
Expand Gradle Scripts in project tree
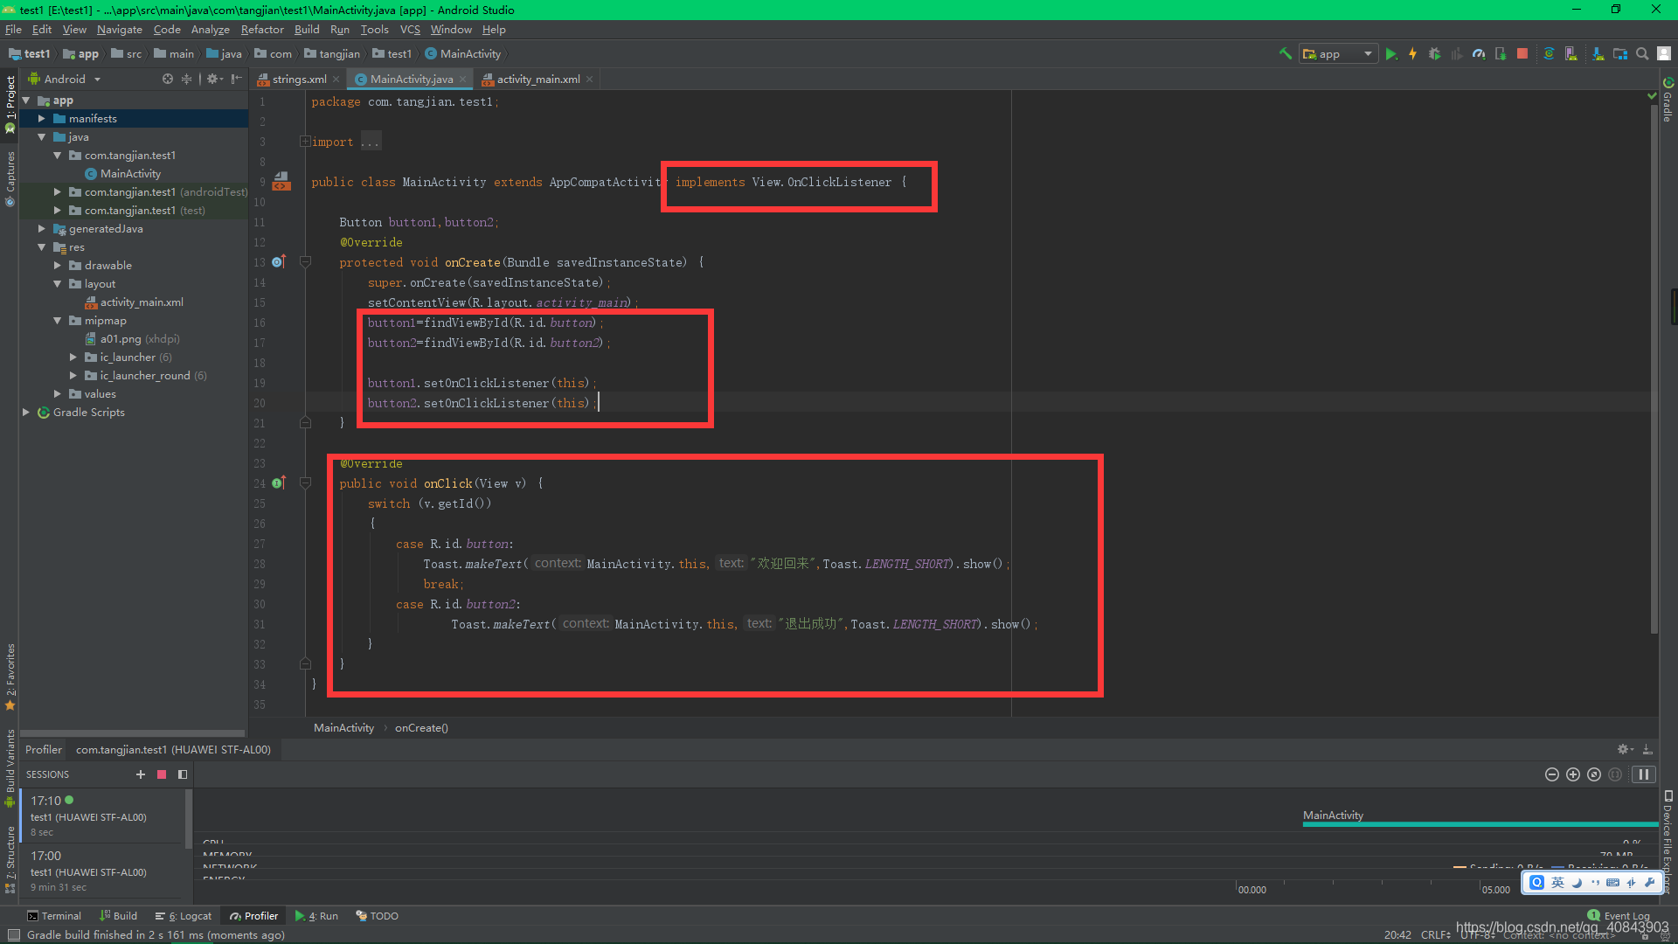click(25, 413)
